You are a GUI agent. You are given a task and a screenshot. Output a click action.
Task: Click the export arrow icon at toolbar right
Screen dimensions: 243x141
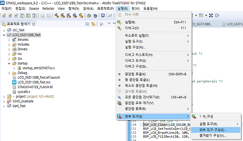click(x=217, y=15)
